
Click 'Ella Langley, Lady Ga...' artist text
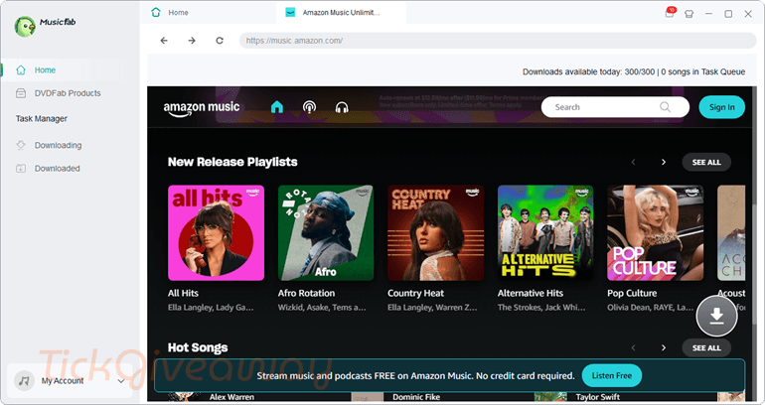(211, 308)
